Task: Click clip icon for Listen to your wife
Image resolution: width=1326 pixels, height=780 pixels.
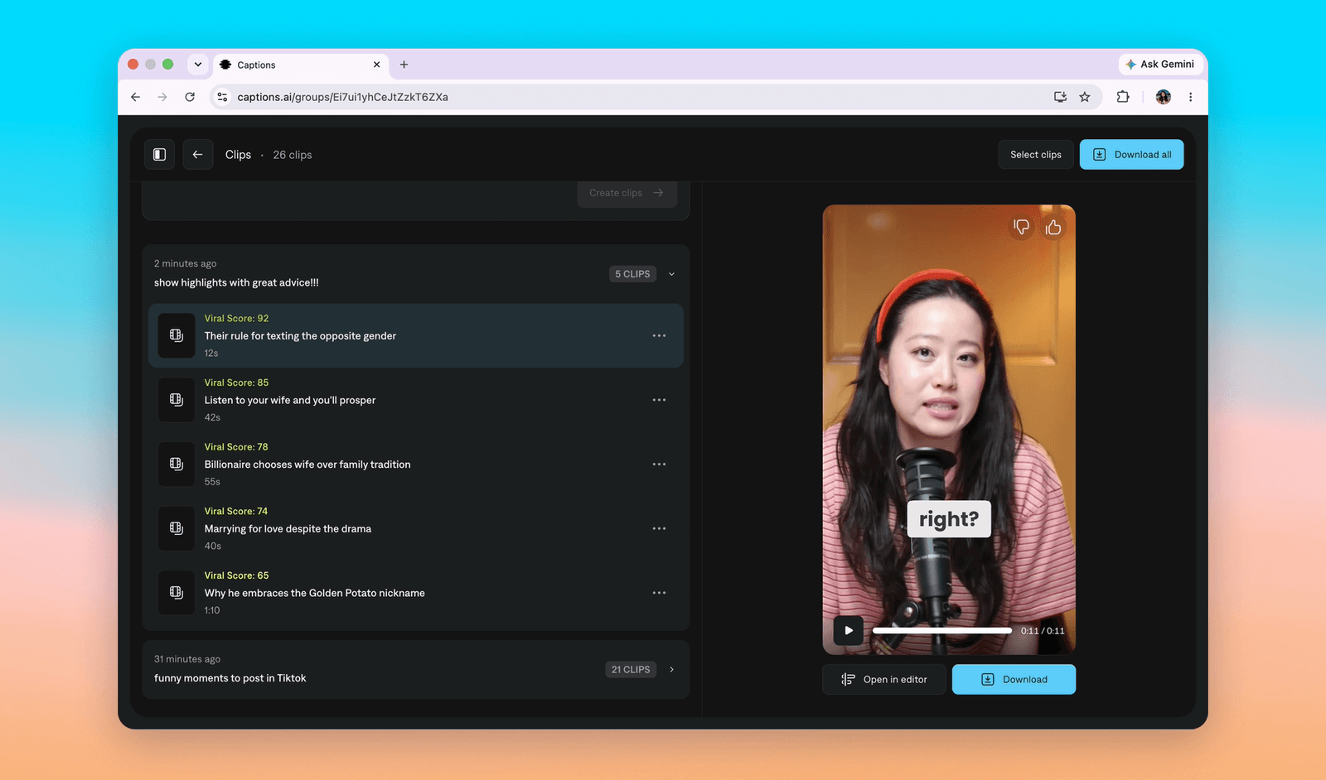Action: (177, 400)
